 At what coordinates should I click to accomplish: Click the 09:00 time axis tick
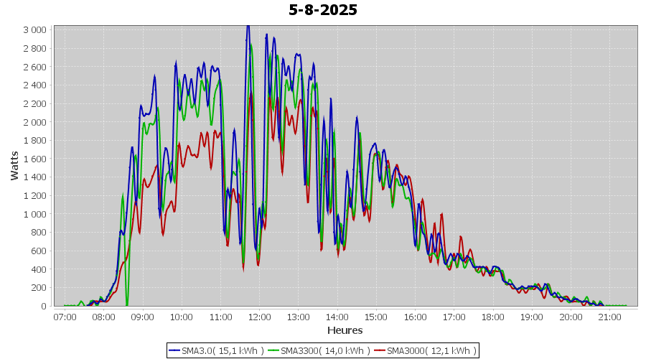tap(143, 317)
